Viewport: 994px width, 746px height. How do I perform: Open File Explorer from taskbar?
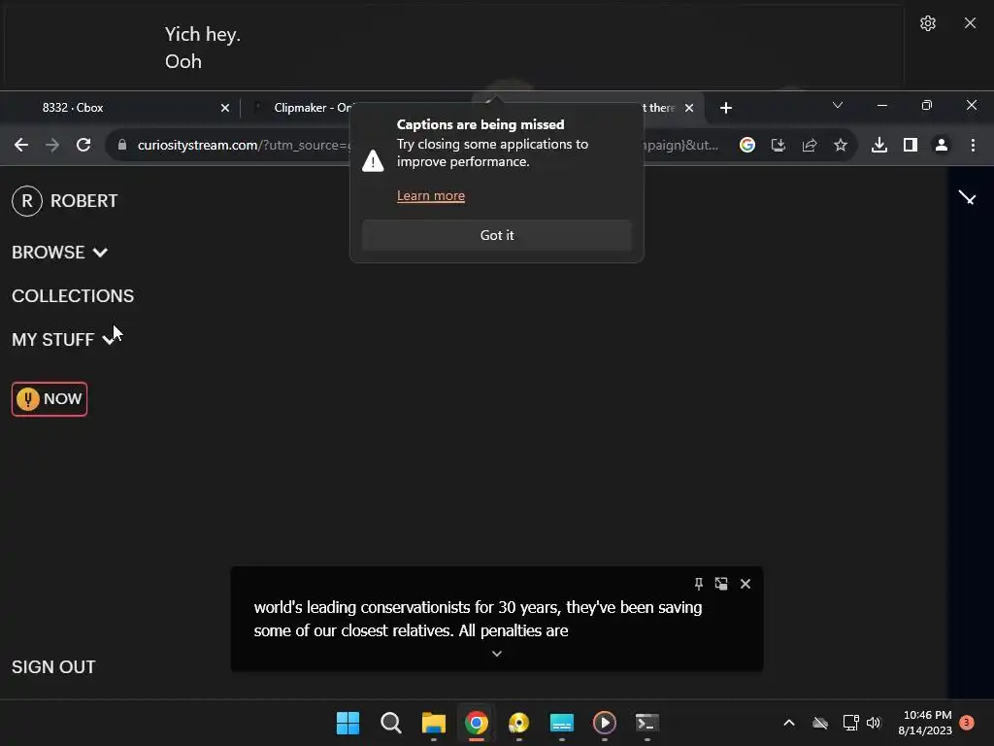click(434, 723)
